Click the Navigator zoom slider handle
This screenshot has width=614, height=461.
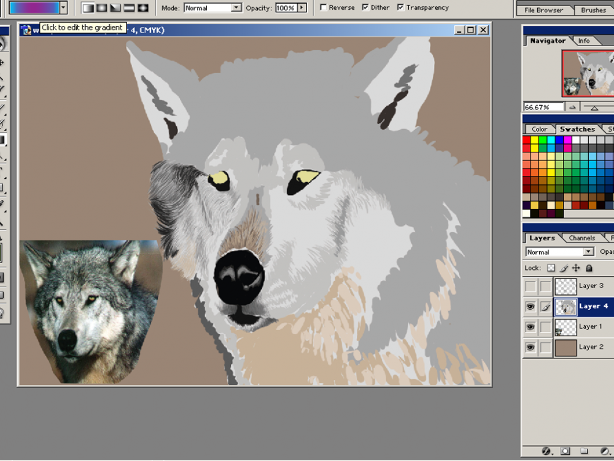[x=594, y=108]
